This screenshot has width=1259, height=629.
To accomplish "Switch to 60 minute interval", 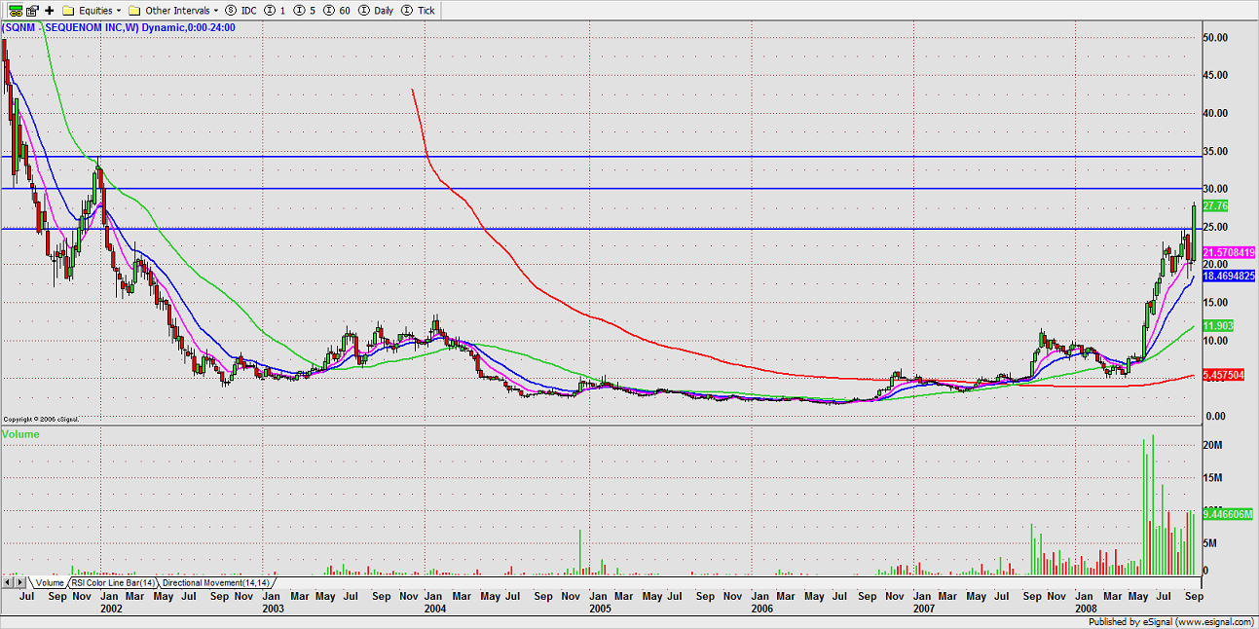I will tap(337, 10).
